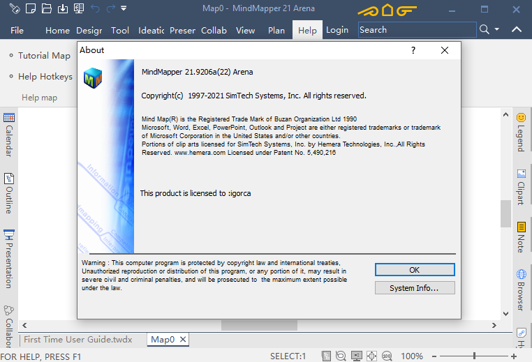Collapse the ribbon with the chevron
Viewport: 532px width, 362px height.
pos(517,29)
